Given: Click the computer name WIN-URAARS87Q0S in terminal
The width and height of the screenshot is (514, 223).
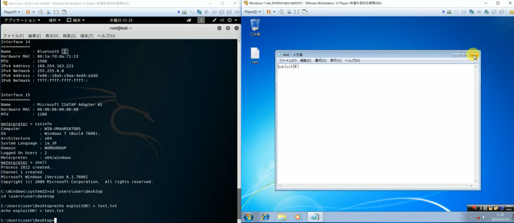Looking at the screenshot, I should [62, 129].
